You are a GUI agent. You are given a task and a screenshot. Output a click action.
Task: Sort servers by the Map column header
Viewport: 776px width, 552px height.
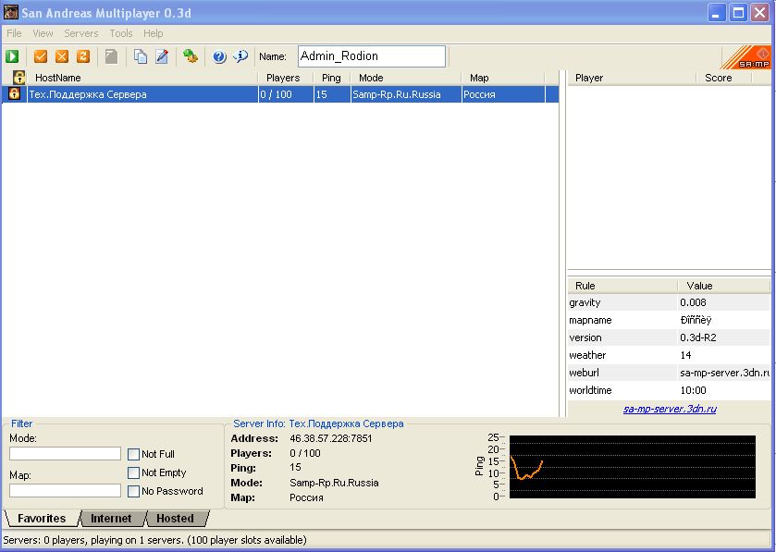coord(503,78)
